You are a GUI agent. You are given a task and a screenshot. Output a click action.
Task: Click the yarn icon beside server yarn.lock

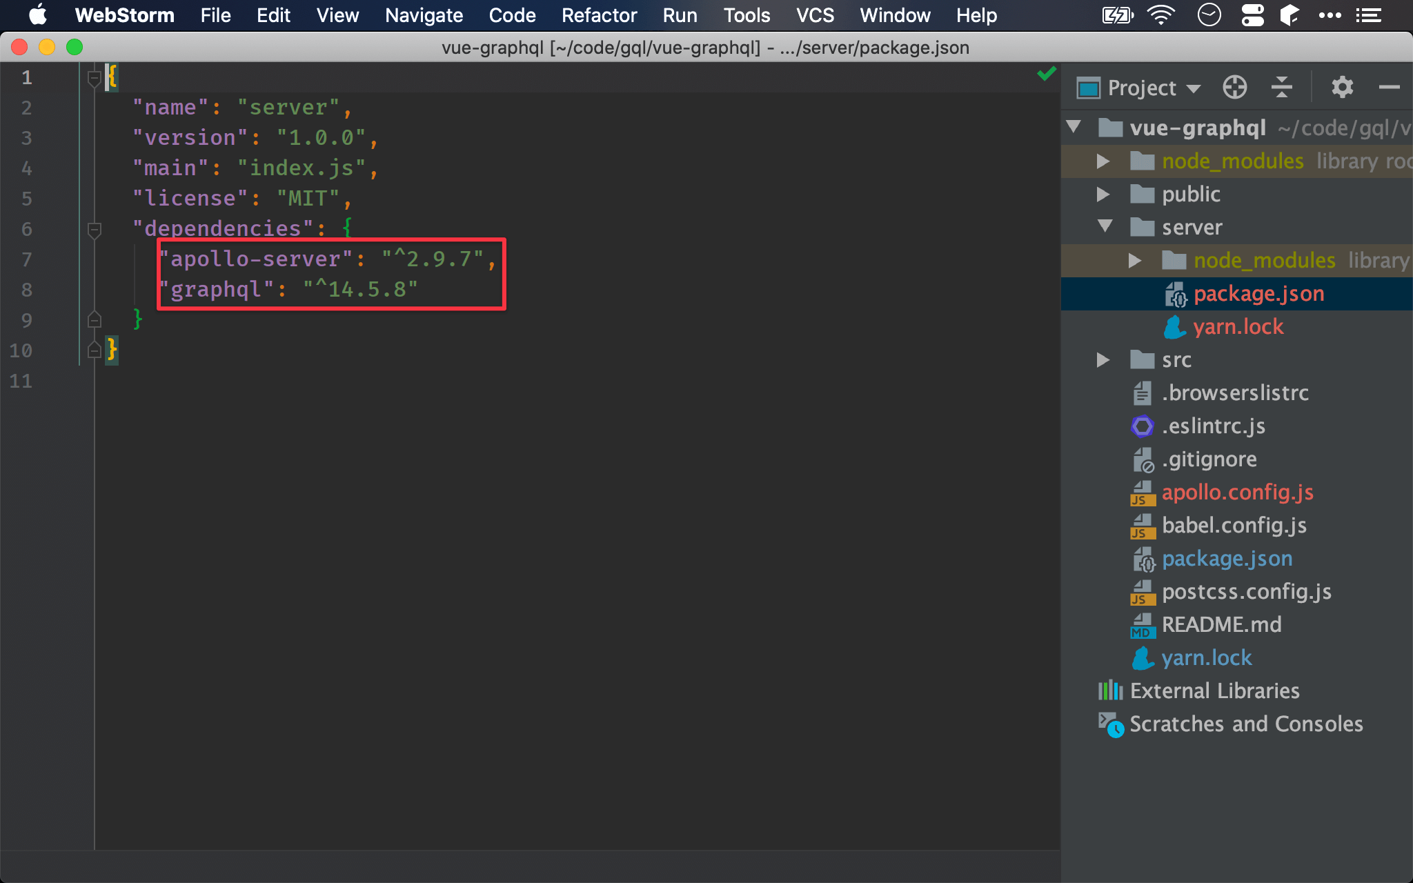click(1175, 327)
